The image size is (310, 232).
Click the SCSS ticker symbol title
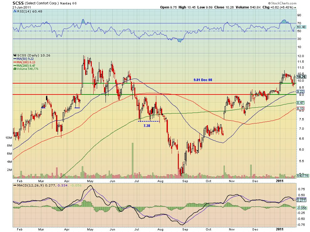tap(18, 3)
